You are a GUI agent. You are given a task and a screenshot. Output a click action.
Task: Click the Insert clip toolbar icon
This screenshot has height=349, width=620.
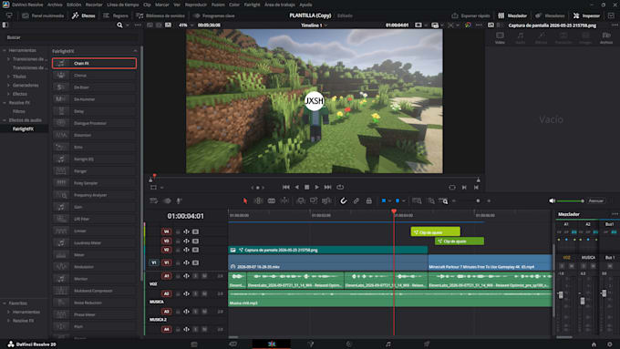[x=301, y=200]
